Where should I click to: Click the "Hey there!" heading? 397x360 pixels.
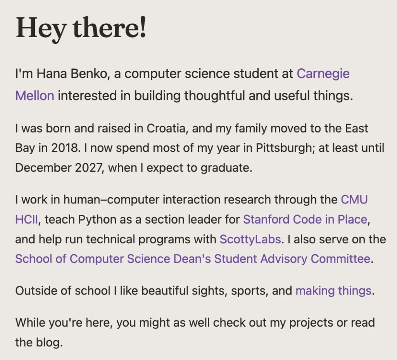point(81,28)
